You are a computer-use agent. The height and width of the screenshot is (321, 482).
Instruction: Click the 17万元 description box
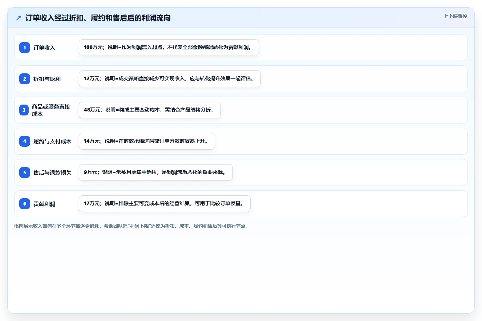165,204
